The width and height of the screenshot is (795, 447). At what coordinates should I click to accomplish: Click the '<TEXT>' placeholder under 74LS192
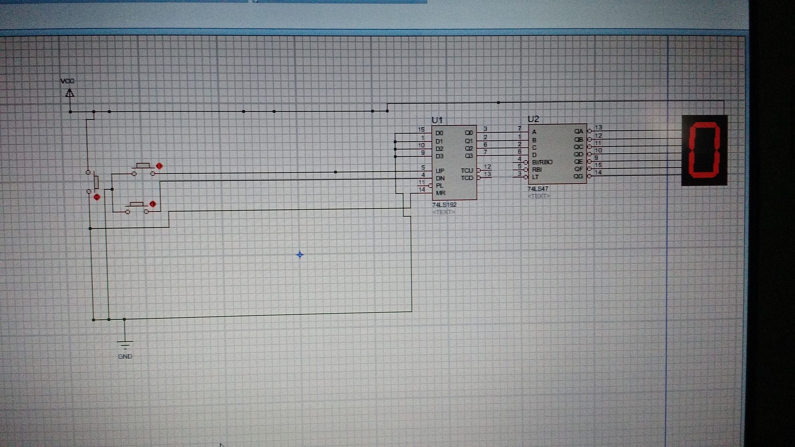pos(444,212)
